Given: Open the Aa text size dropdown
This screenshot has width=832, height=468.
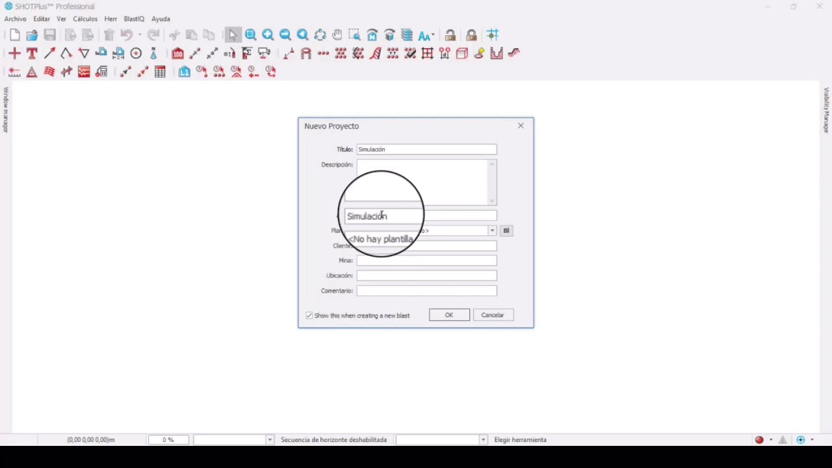Looking at the screenshot, I should click(426, 35).
